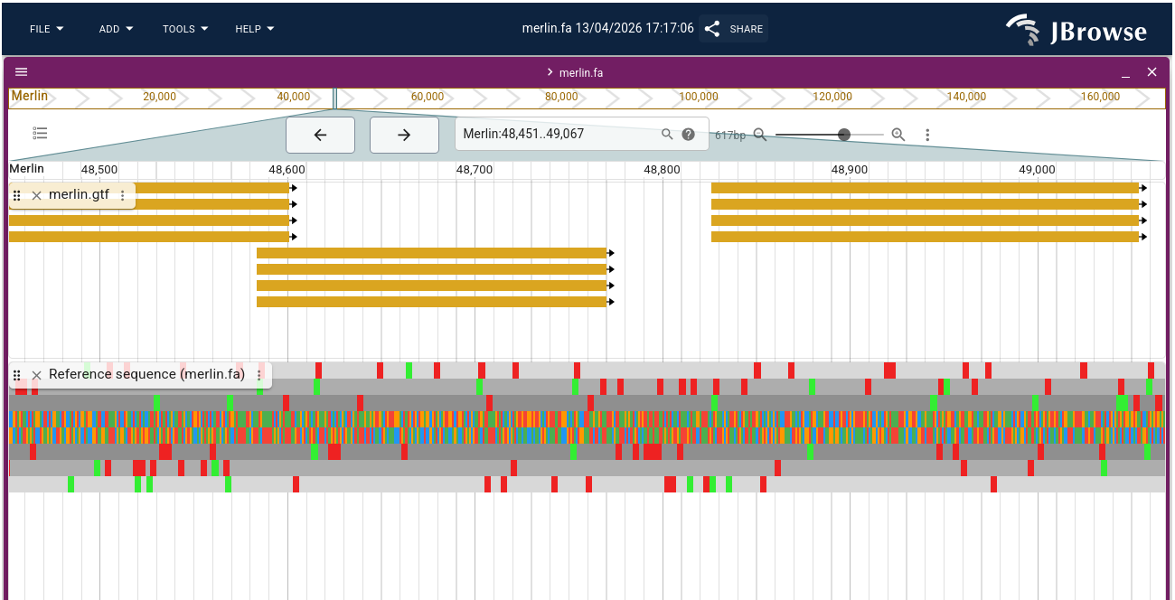Pan right using the forward arrow

pos(404,134)
